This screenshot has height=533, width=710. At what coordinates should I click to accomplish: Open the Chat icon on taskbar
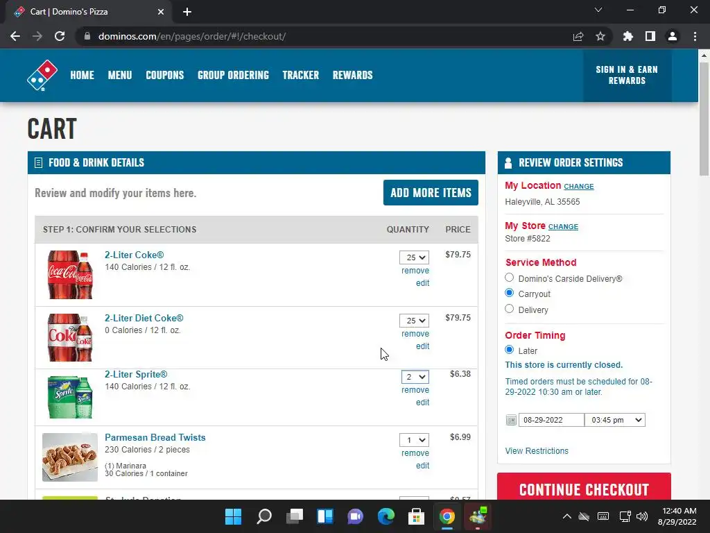(356, 516)
